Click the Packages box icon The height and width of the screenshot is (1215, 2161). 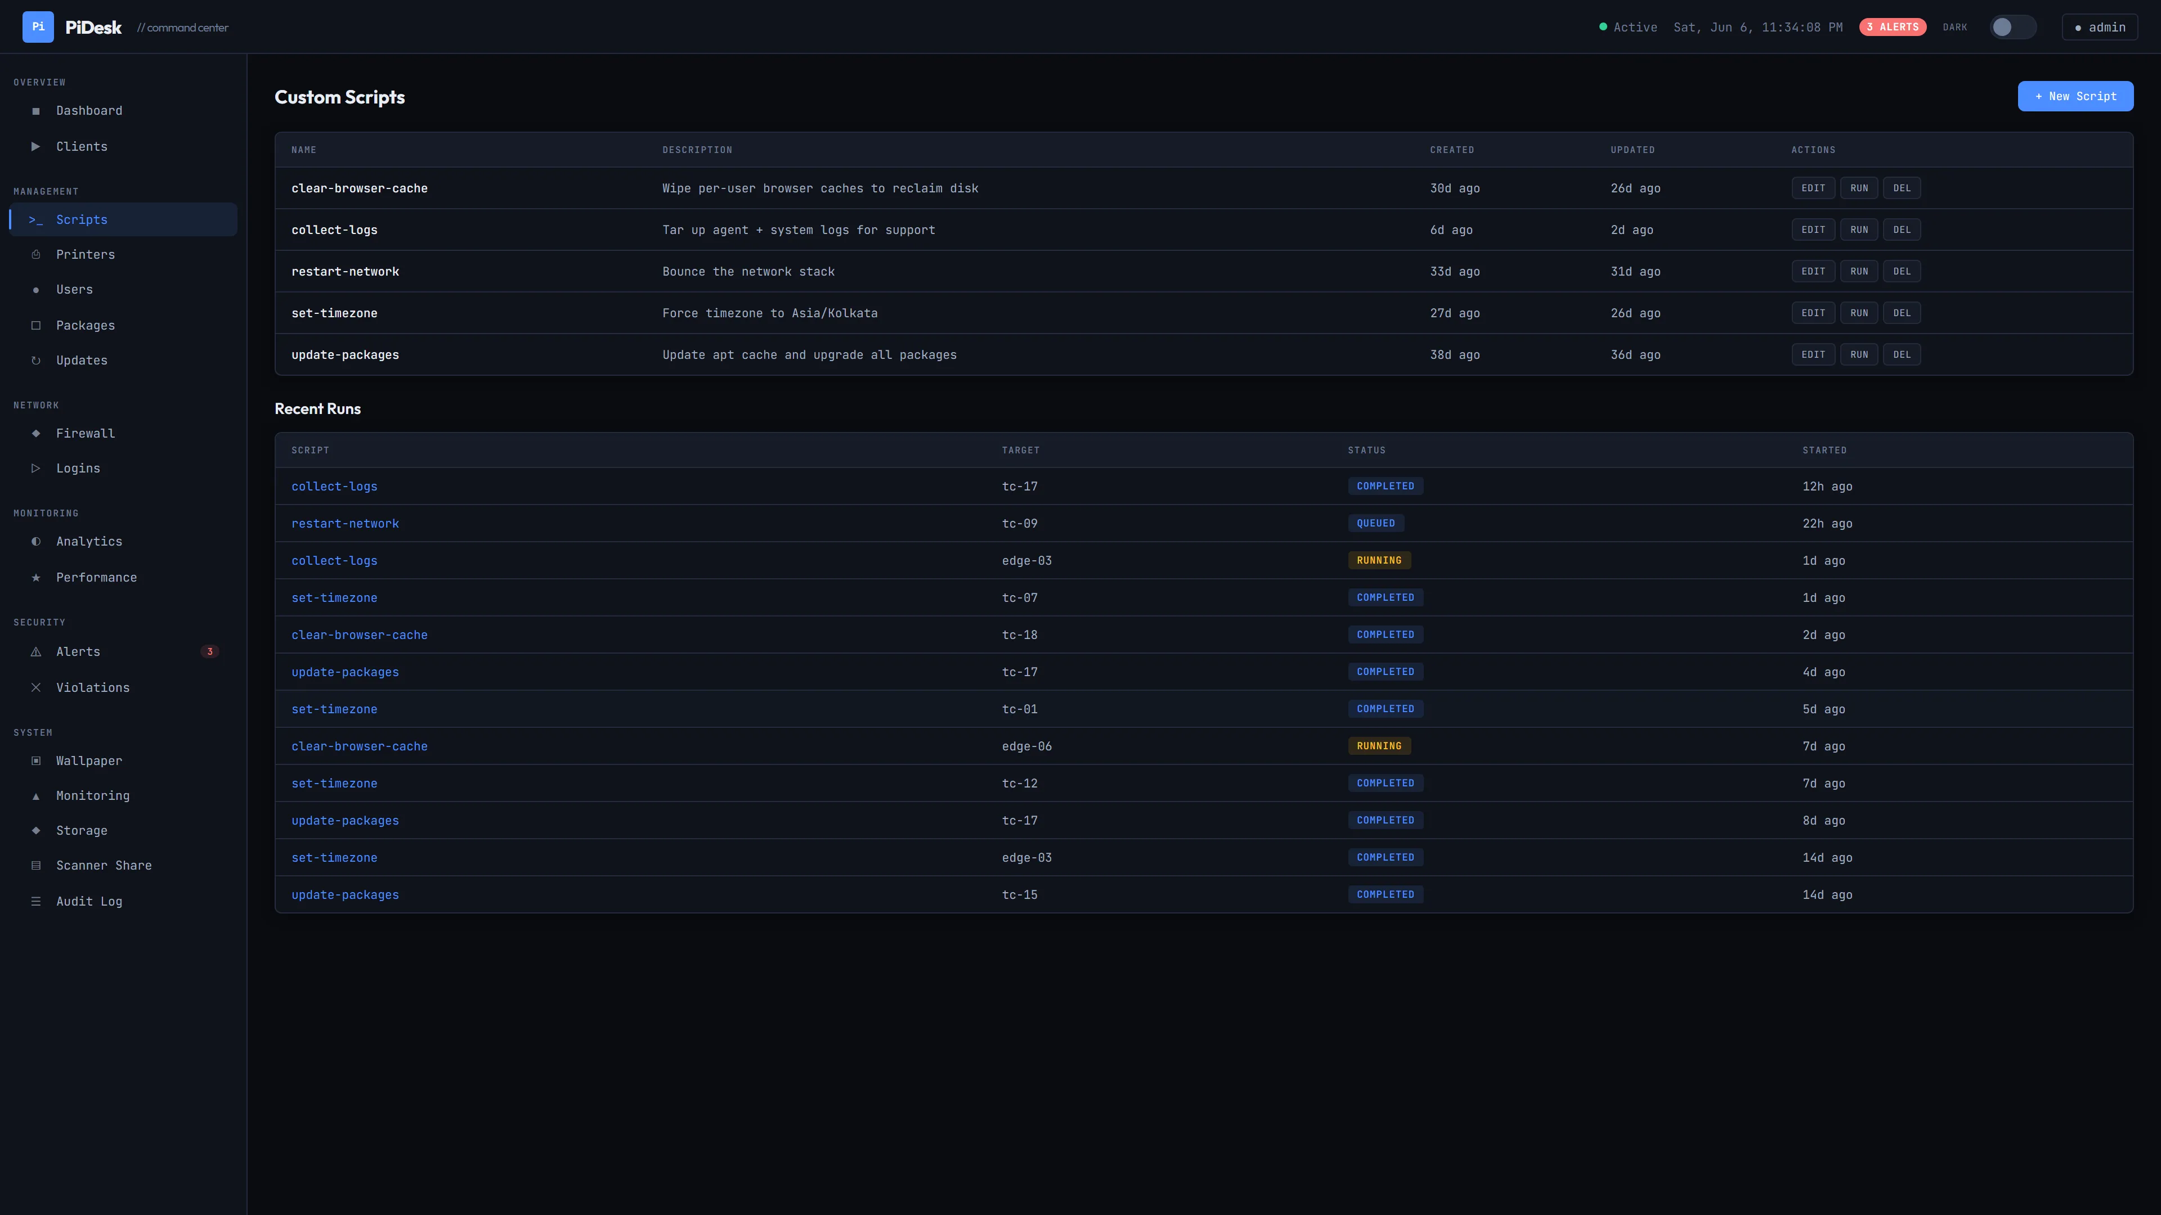point(35,325)
